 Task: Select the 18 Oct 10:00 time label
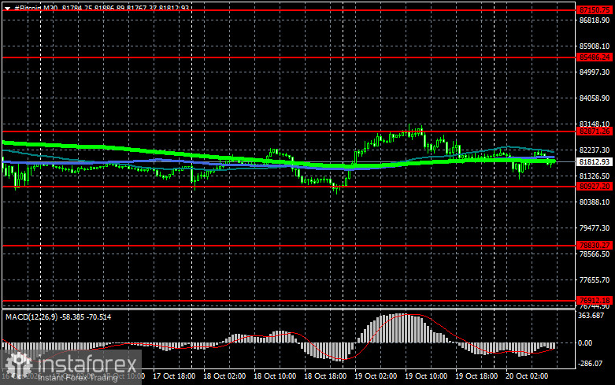click(x=275, y=376)
